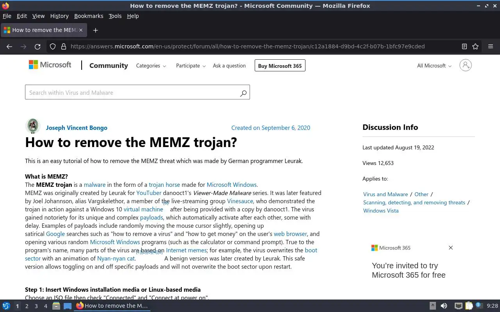
Task: Open the File menu
Action: 7,16
